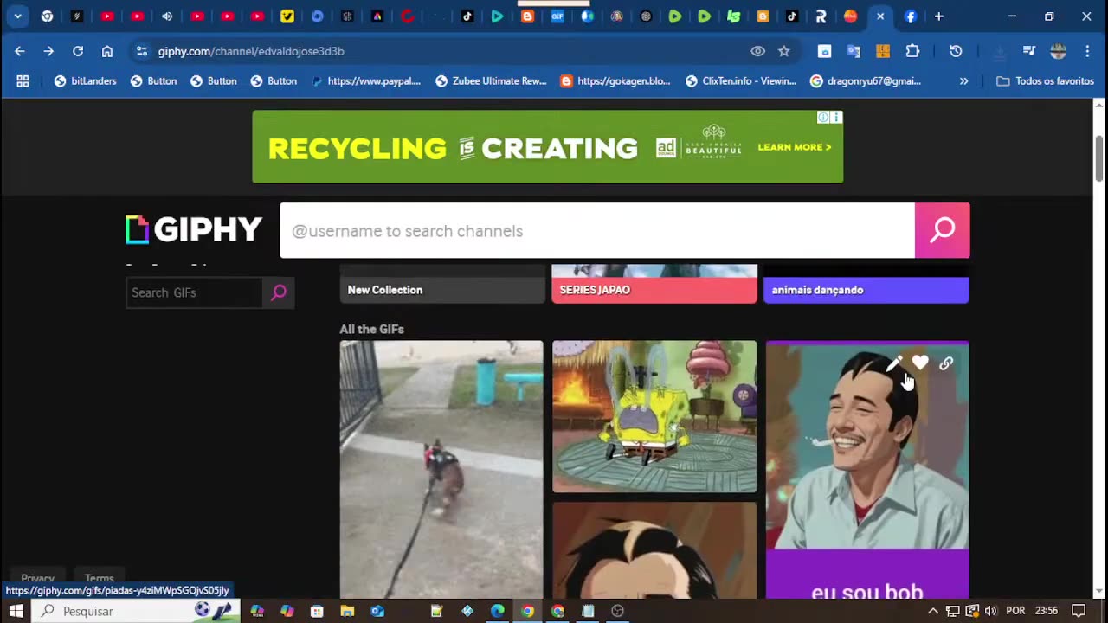Screen dimensions: 1108x623
Task: Click the GIPHY logo
Action: coord(194,230)
